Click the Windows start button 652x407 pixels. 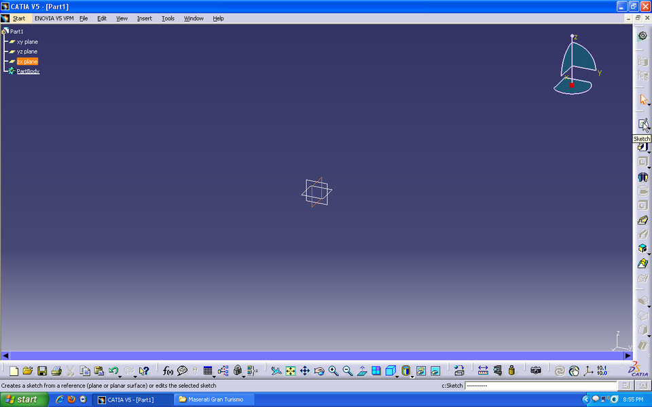point(22,400)
